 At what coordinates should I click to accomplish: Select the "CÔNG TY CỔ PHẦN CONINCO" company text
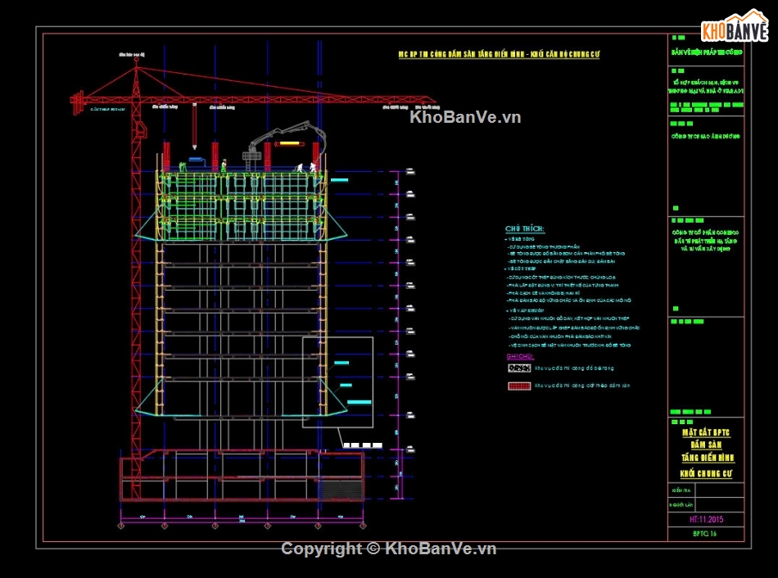705,233
